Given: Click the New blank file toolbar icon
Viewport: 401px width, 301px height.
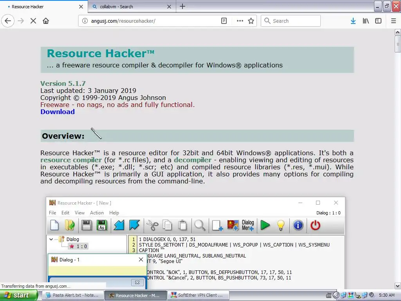Looking at the screenshot, I should 54,225.
